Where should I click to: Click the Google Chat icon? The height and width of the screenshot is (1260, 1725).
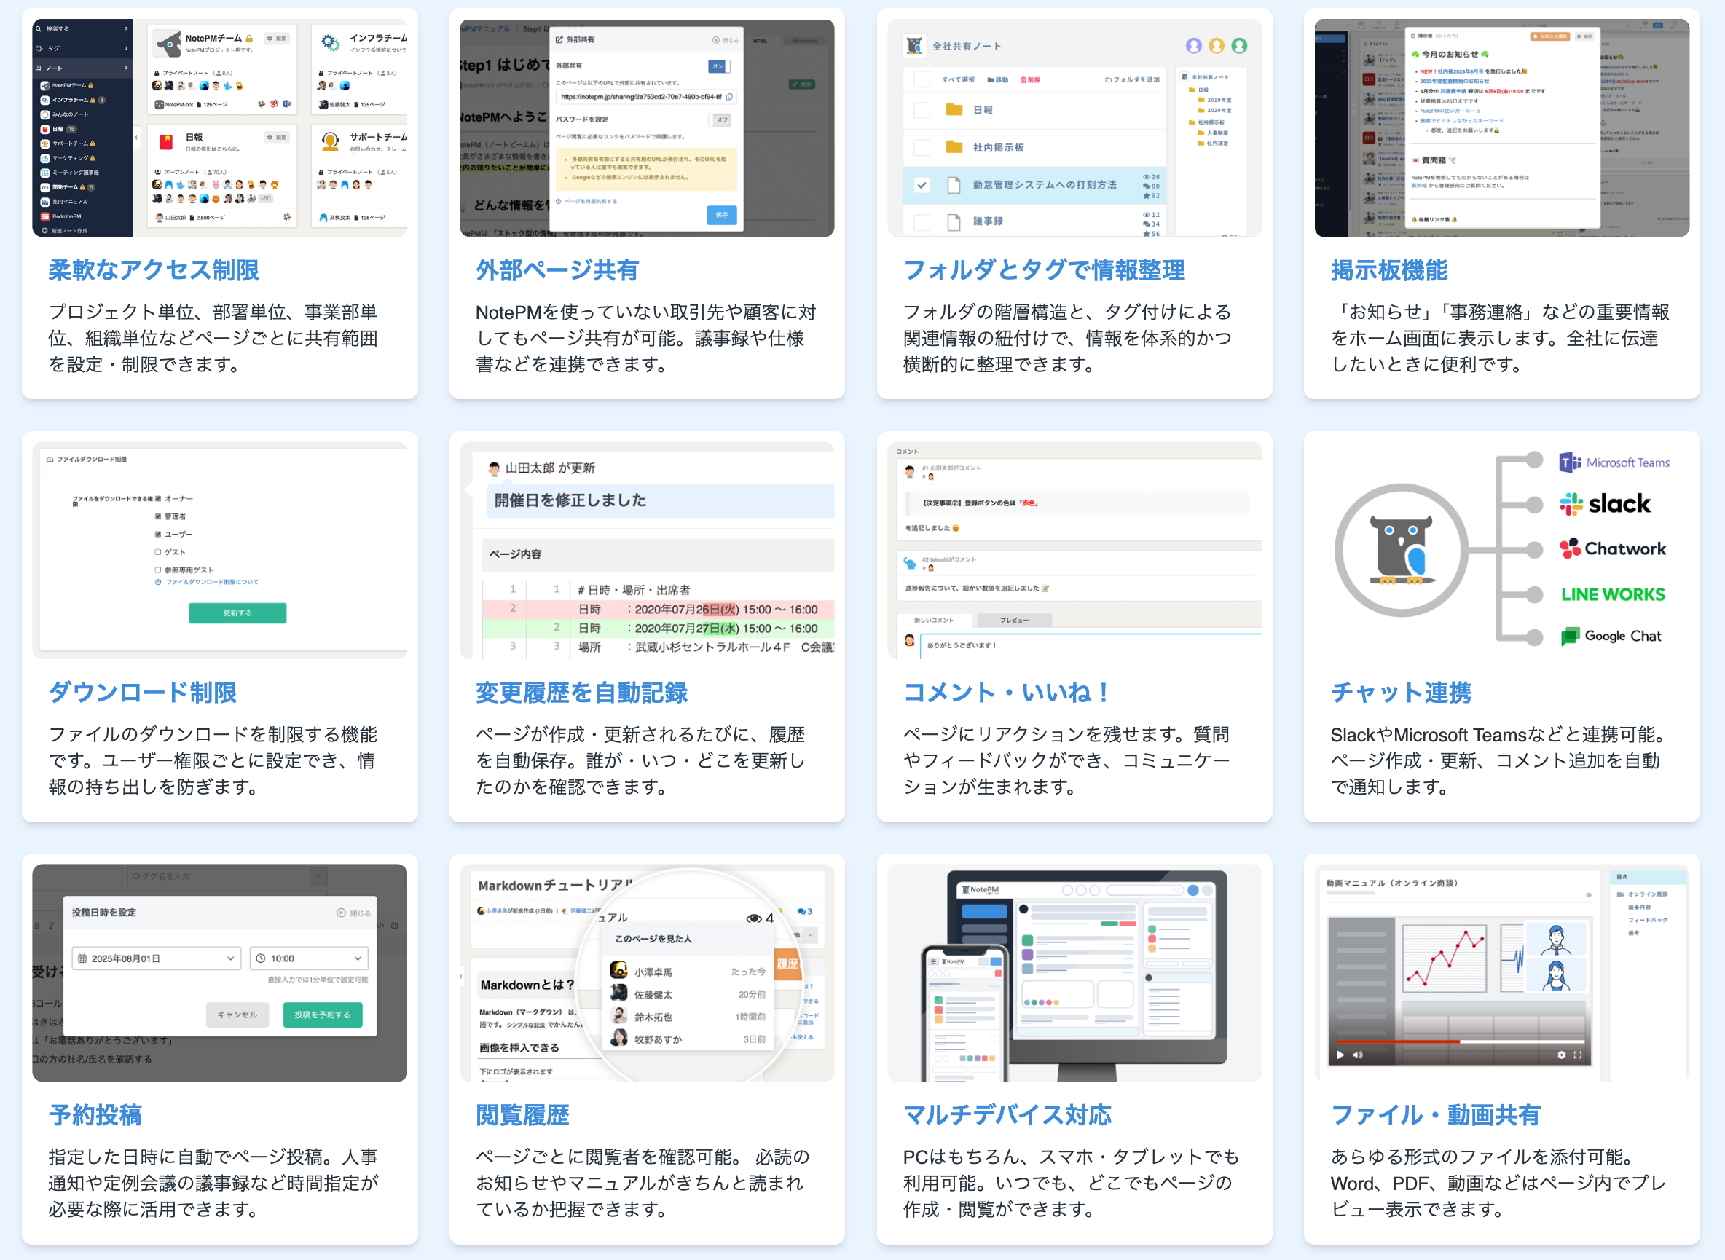1570,636
